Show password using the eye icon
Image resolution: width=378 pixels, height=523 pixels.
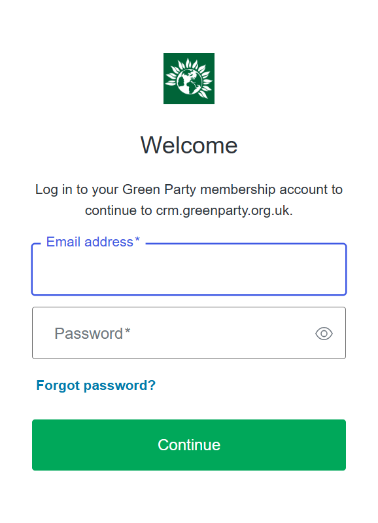(324, 333)
